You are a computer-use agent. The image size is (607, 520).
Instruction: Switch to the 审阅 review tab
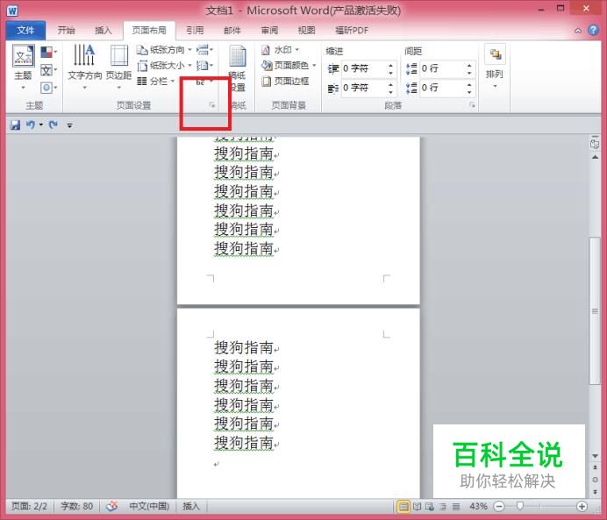point(269,30)
